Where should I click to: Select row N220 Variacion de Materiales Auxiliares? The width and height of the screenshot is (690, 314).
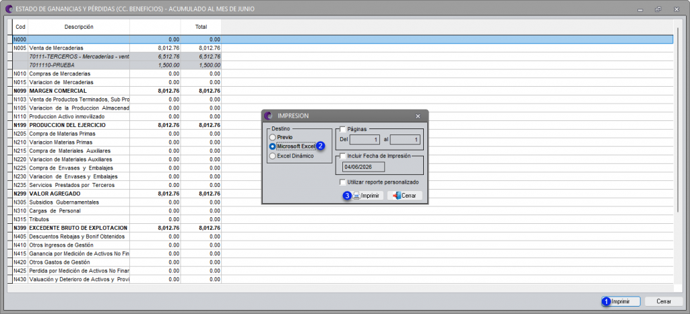pyautogui.click(x=117, y=159)
